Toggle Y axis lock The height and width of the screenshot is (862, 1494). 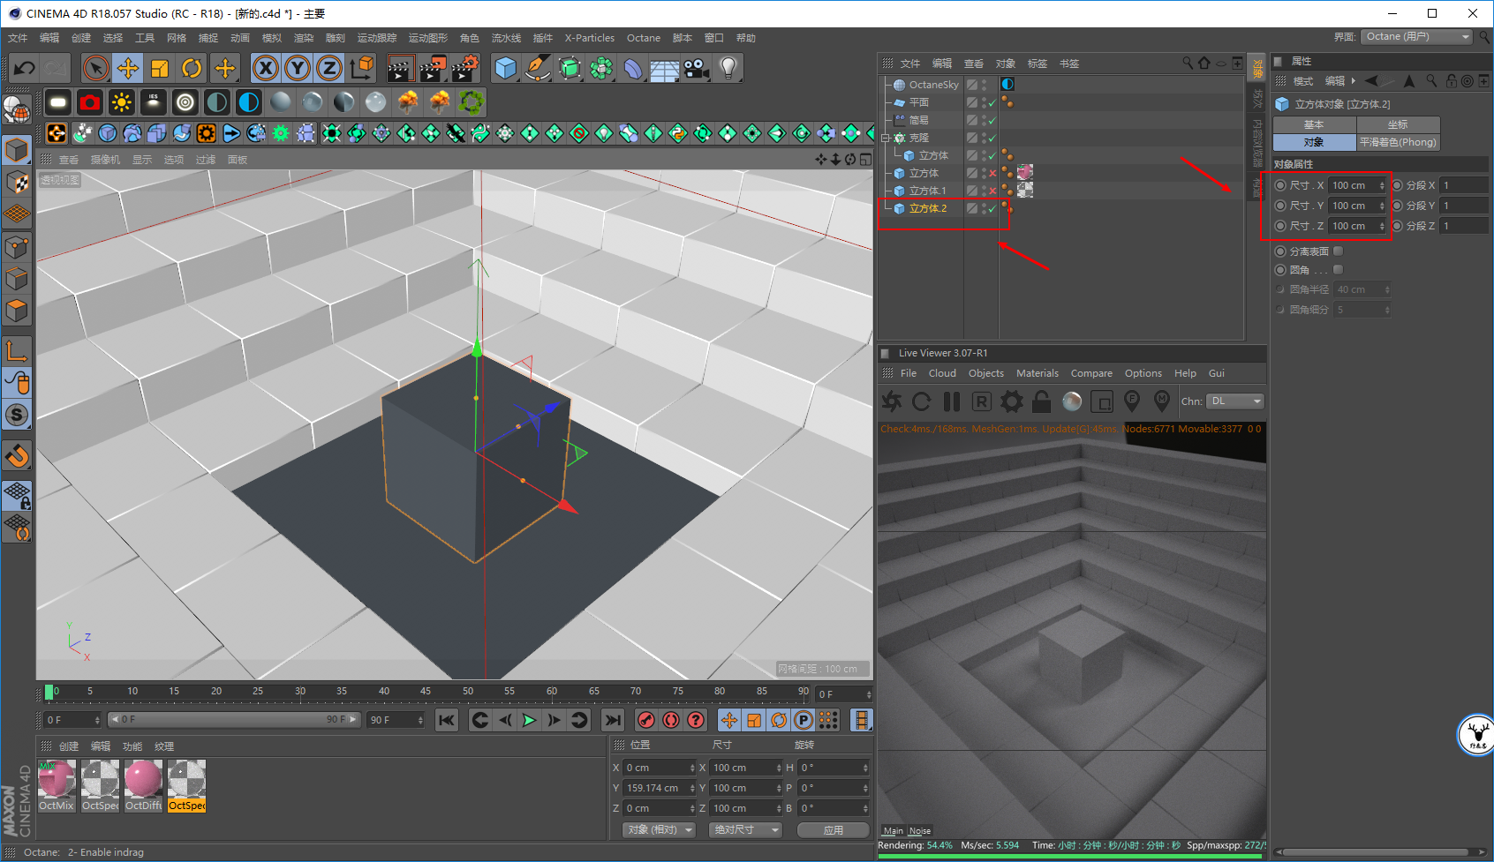[x=298, y=68]
